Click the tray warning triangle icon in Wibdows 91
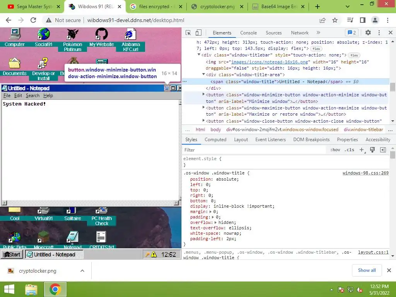 click(154, 254)
